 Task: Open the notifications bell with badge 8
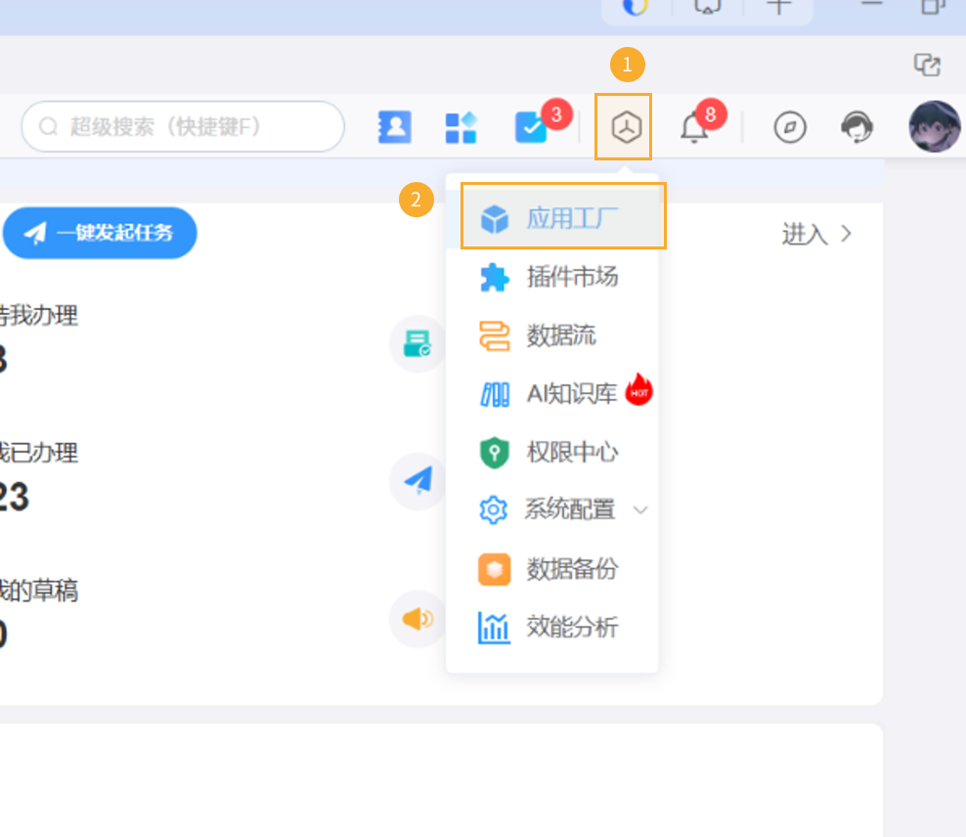click(694, 128)
